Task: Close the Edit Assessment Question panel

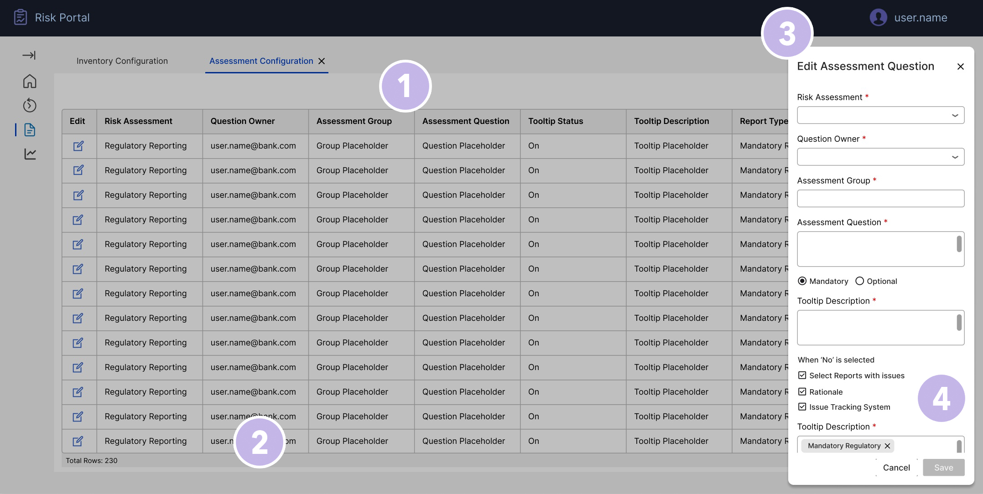Action: (960, 67)
